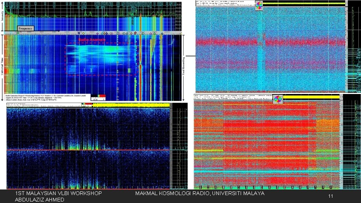
Task: Click the "Universal Time" vertical axis label
Action: pos(2,66)
